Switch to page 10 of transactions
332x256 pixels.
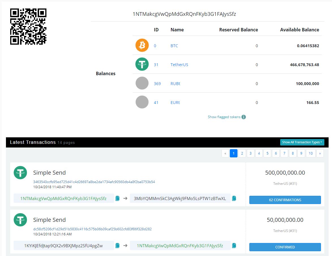(x=310, y=153)
